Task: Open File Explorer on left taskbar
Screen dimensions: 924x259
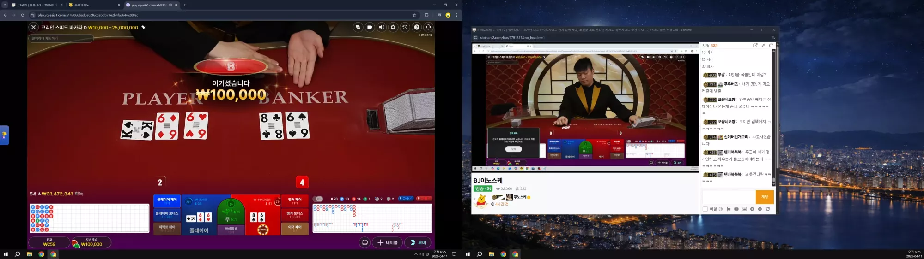Action: click(29, 254)
